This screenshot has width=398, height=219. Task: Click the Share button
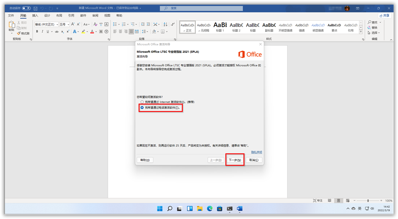click(x=384, y=16)
